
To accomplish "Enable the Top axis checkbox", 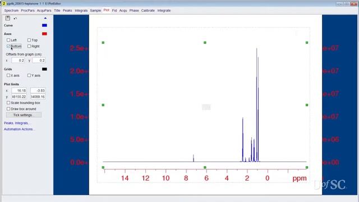I will coord(29,40).
